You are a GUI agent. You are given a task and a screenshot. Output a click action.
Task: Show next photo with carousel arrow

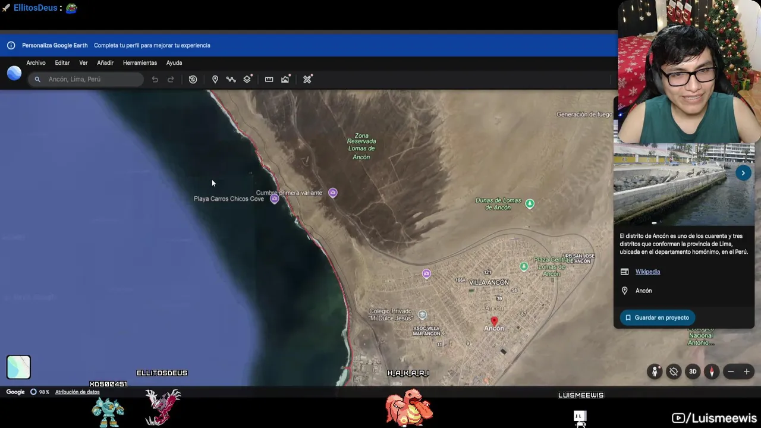coord(743,173)
